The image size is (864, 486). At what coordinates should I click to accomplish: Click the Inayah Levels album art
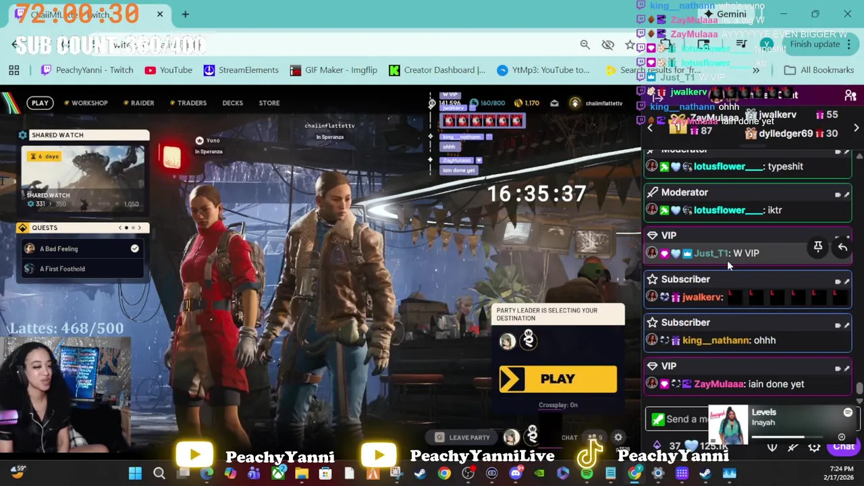(728, 425)
